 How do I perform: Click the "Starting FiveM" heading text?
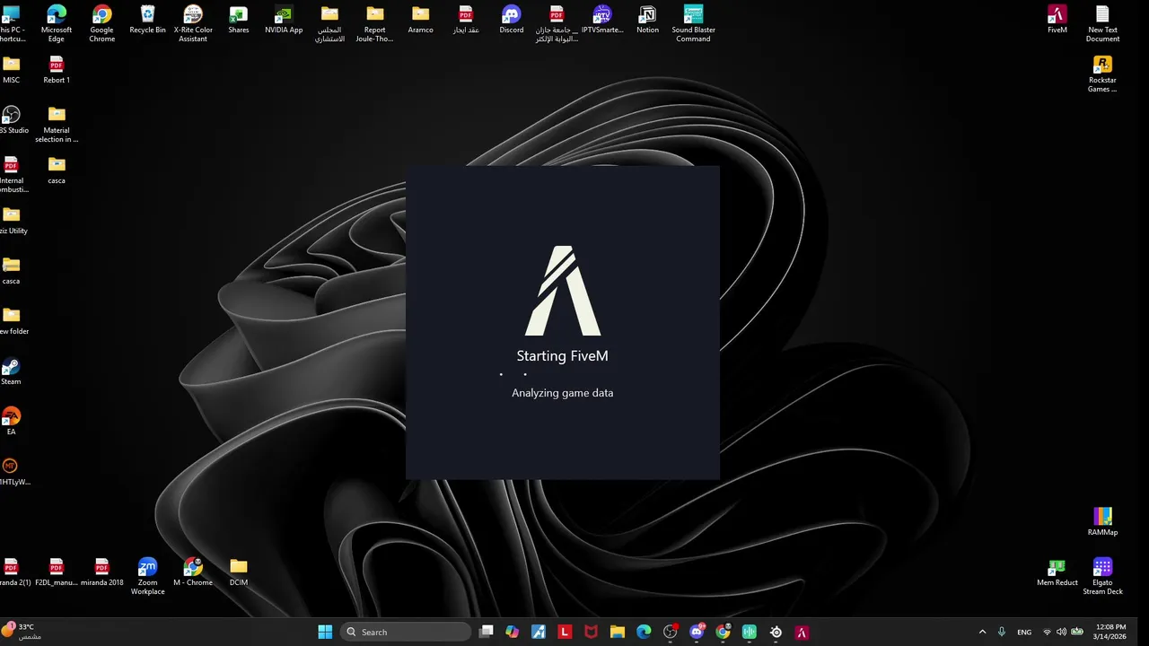pos(562,356)
